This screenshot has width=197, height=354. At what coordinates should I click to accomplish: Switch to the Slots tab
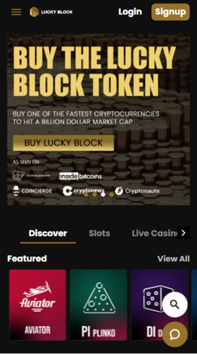point(99,233)
